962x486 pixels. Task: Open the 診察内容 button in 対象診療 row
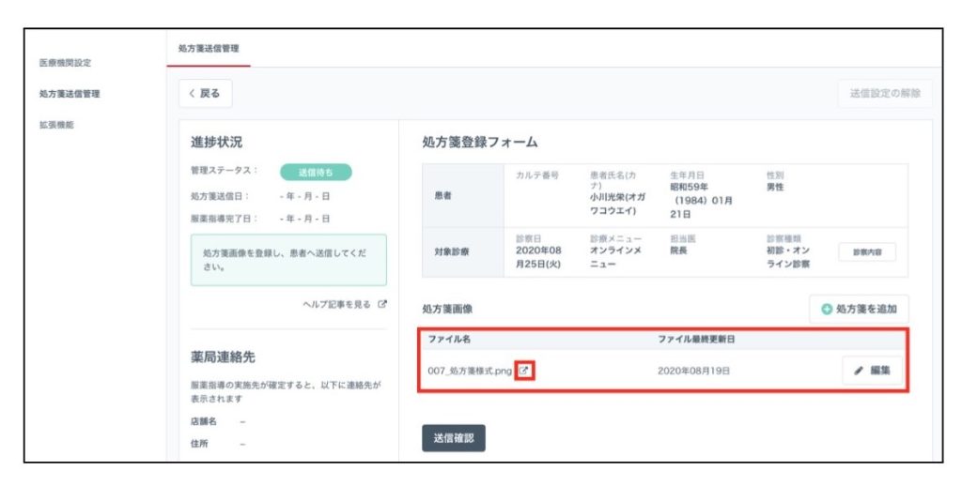pos(866,252)
